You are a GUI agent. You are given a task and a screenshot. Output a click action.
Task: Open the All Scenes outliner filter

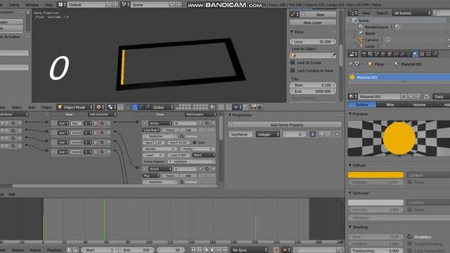pyautogui.click(x=412, y=13)
